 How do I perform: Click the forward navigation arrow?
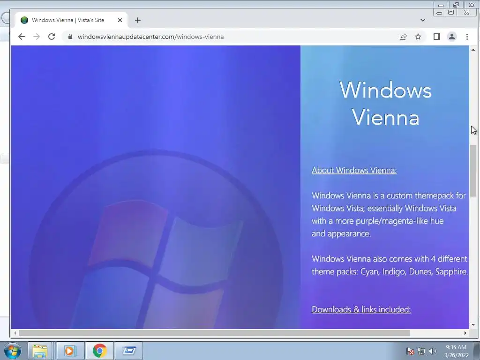pos(37,37)
